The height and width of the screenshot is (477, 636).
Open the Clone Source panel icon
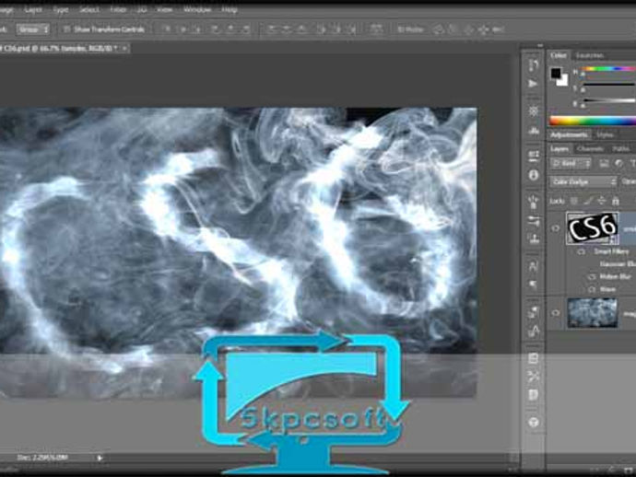coord(534,238)
